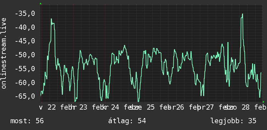This screenshot has height=130, width=267.
Task: Click the '-40,0' y-axis label
Action: click(x=25, y=27)
